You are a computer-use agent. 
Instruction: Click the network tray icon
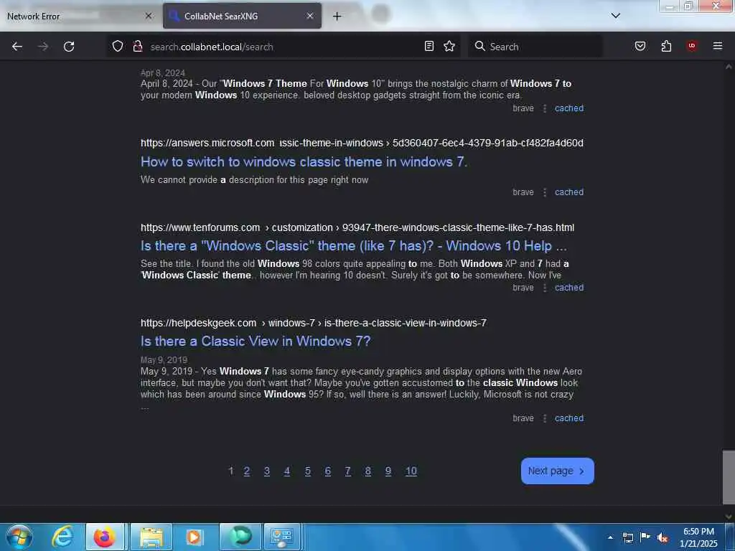pyautogui.click(x=627, y=537)
